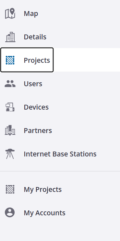This screenshot has width=120, height=241.
Task: Click the Devices icon
Action: coord(10,107)
